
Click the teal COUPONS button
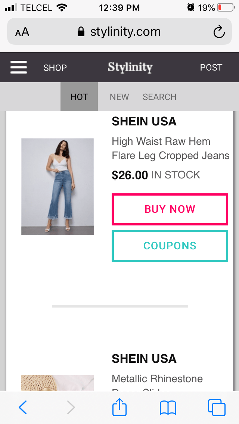pyautogui.click(x=170, y=246)
